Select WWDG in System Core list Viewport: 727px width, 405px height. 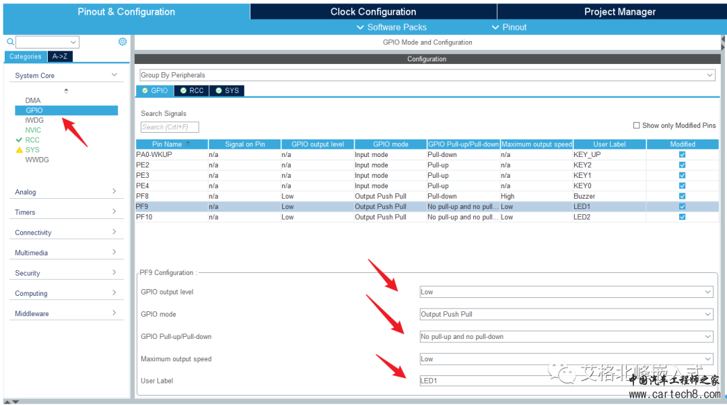click(x=37, y=160)
